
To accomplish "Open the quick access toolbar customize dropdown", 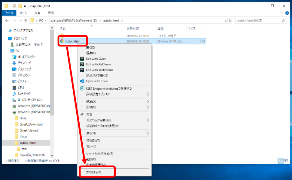I will click(x=25, y=6).
